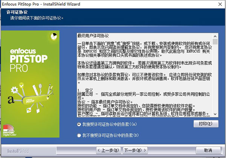226x158 pixels.
Task: Click the 打印(P) print button
Action: coord(206,124)
